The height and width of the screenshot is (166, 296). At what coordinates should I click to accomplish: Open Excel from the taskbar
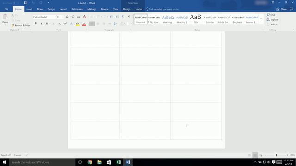(x=118, y=162)
